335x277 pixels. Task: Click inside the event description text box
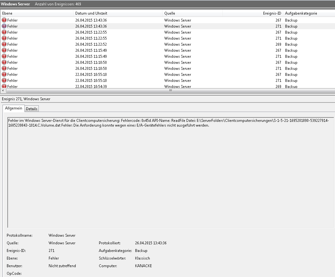[170, 172]
